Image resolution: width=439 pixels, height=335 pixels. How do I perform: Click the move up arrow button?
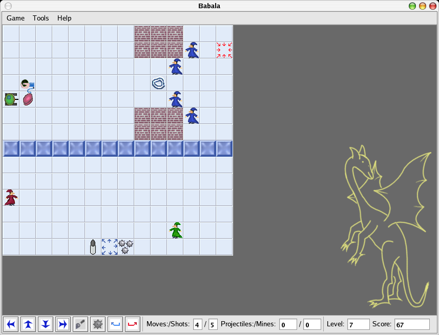(x=28, y=324)
